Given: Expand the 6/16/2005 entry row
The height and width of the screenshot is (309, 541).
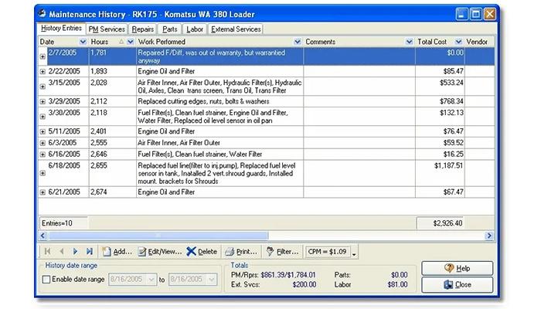Looking at the screenshot, I should point(43,154).
